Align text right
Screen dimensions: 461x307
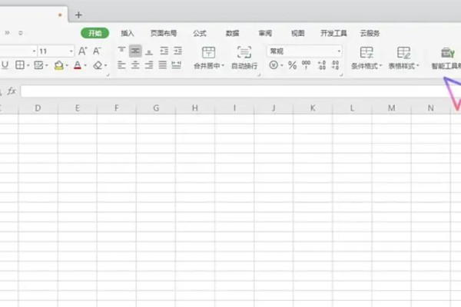149,65
